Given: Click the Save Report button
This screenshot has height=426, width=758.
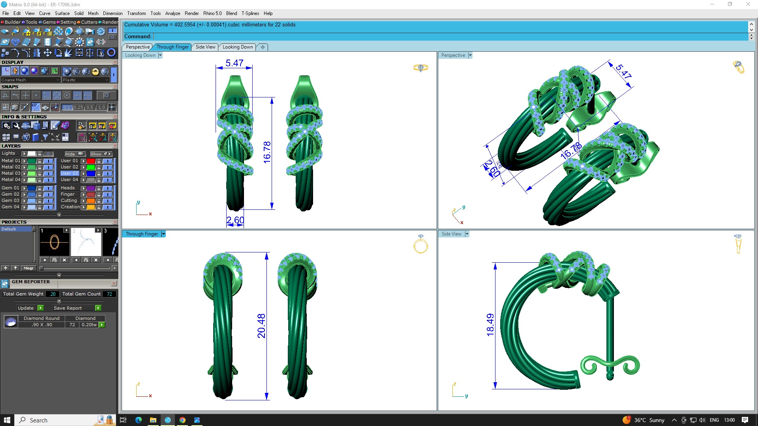Looking at the screenshot, I should [x=68, y=308].
